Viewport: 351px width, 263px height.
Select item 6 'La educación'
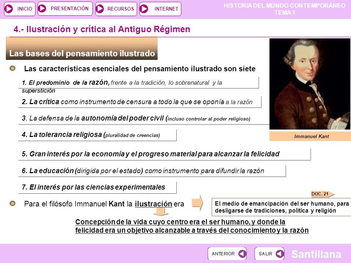pos(152,171)
